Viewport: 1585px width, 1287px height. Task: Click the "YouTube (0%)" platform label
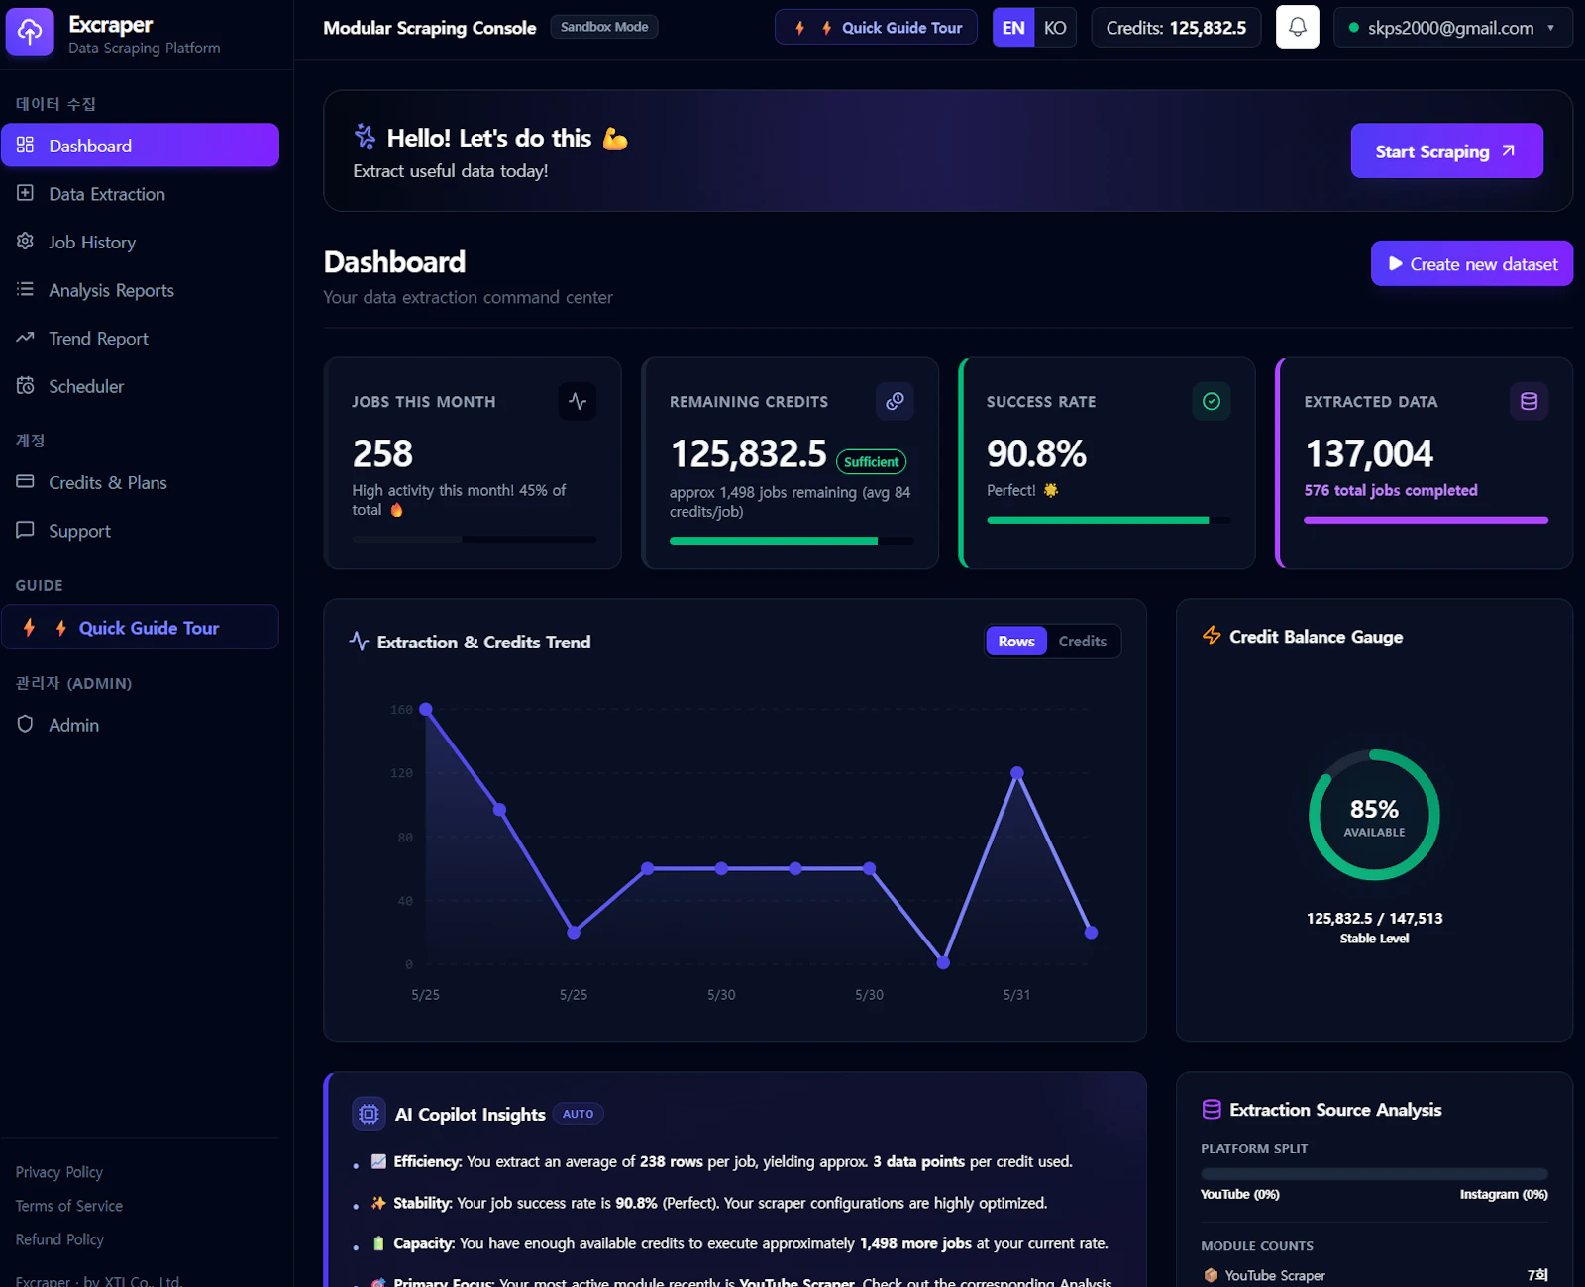[x=1240, y=1194]
